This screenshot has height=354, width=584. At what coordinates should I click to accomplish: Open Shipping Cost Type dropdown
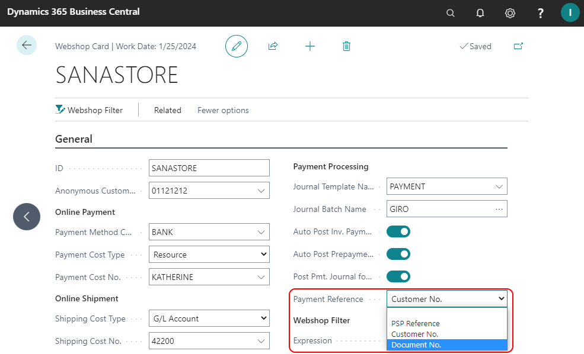[x=209, y=318]
